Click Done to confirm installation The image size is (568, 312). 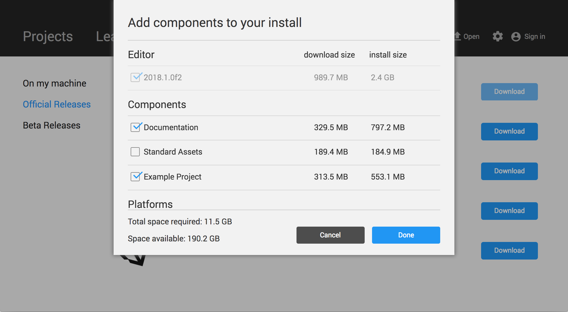click(x=406, y=235)
